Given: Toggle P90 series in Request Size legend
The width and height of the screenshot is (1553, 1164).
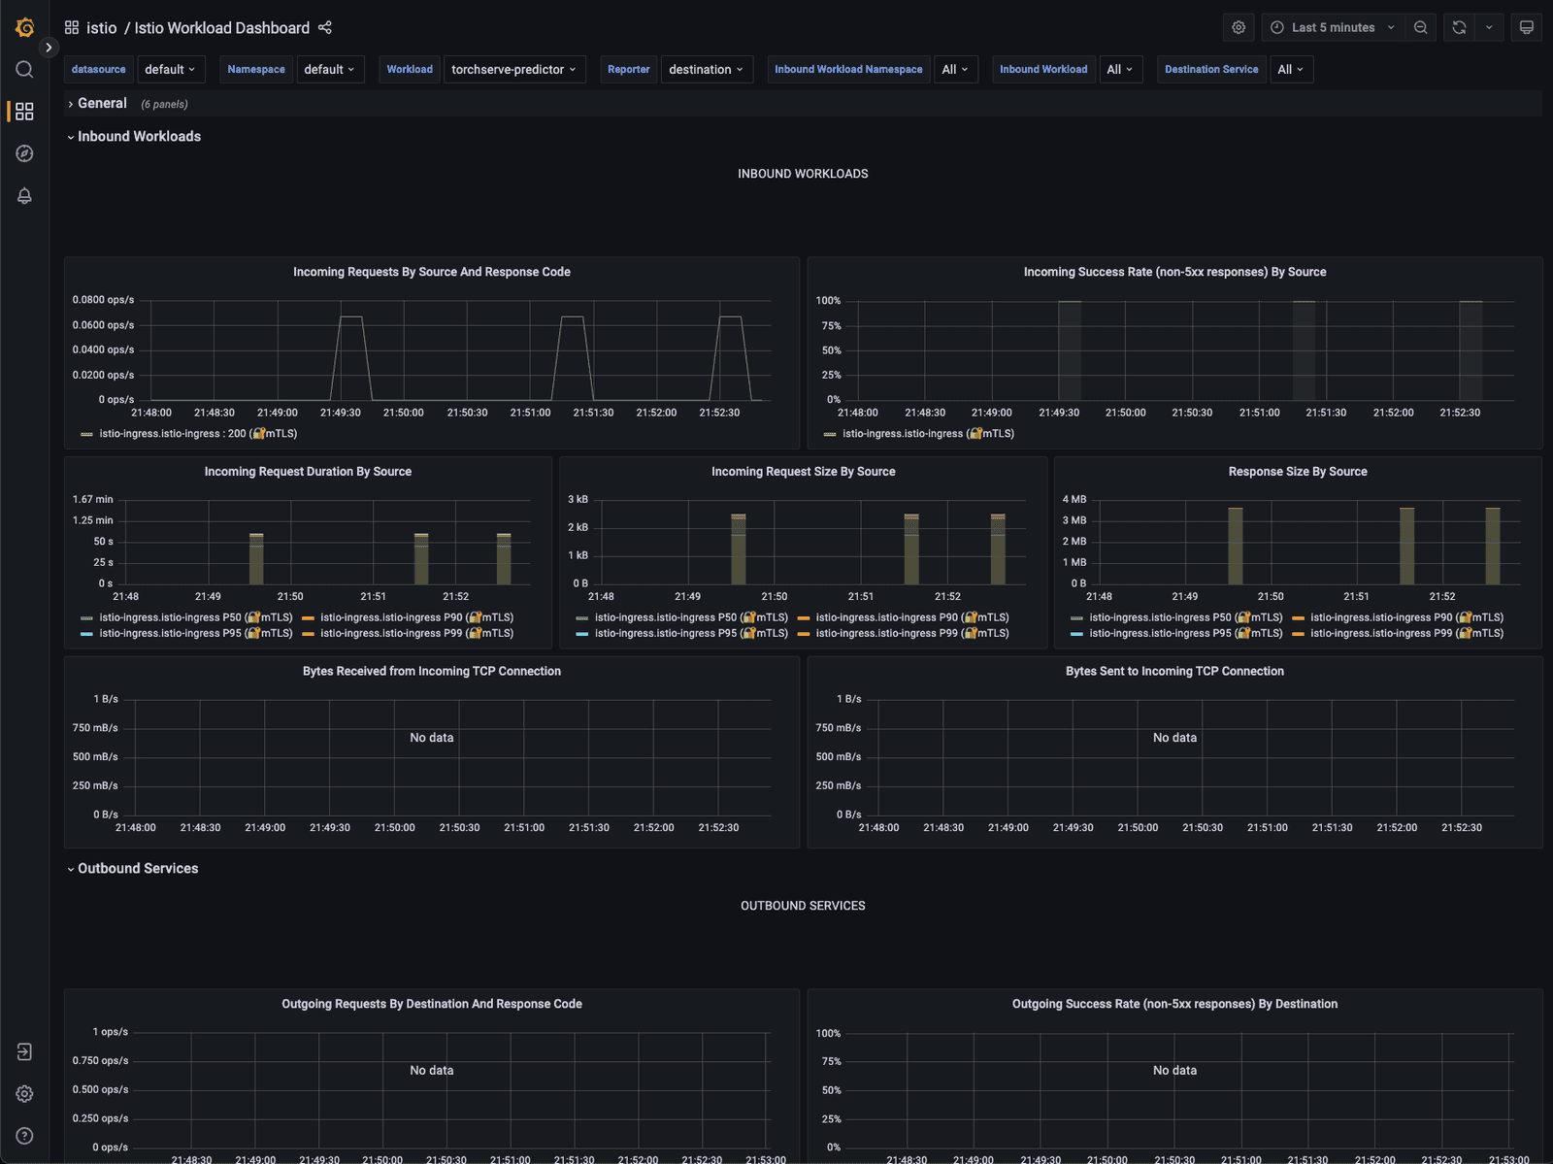Looking at the screenshot, I should coord(912,617).
